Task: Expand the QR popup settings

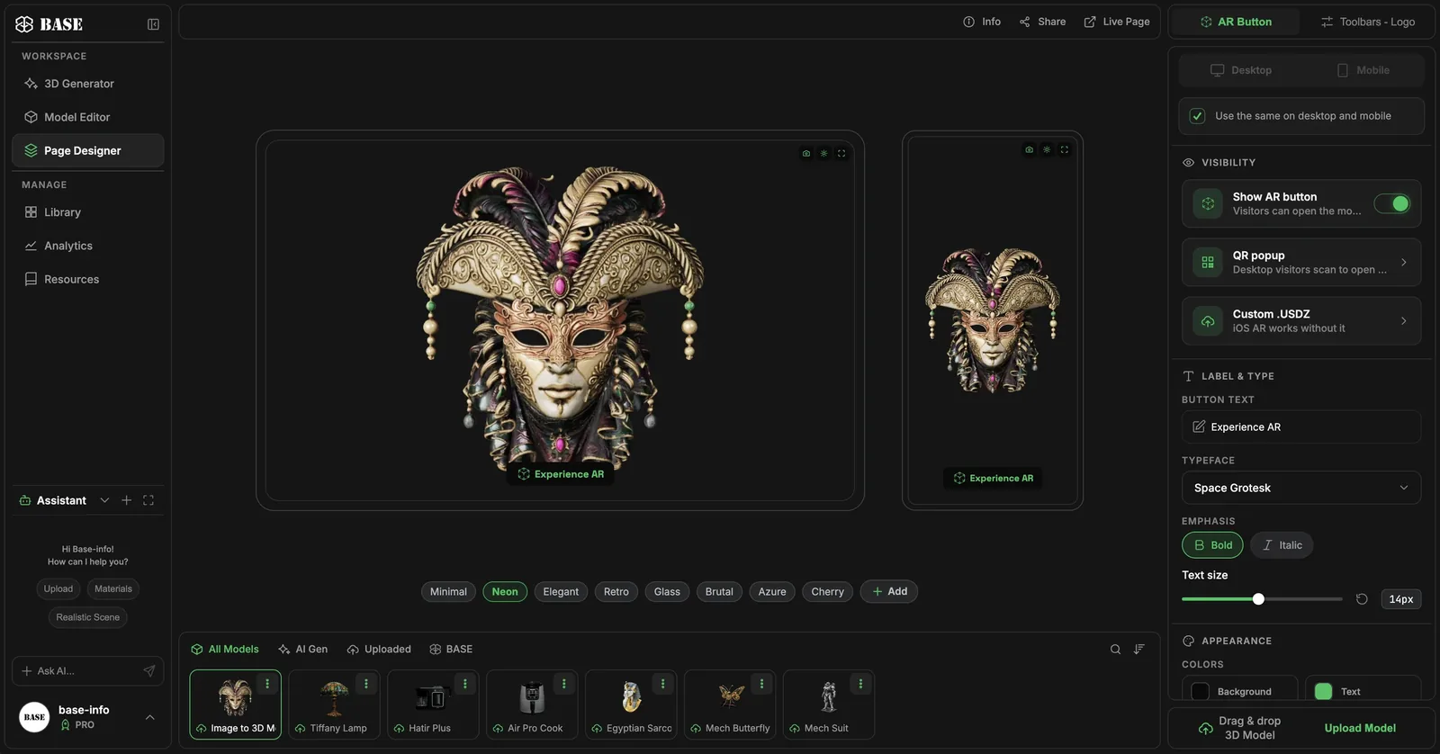Action: pos(1301,263)
